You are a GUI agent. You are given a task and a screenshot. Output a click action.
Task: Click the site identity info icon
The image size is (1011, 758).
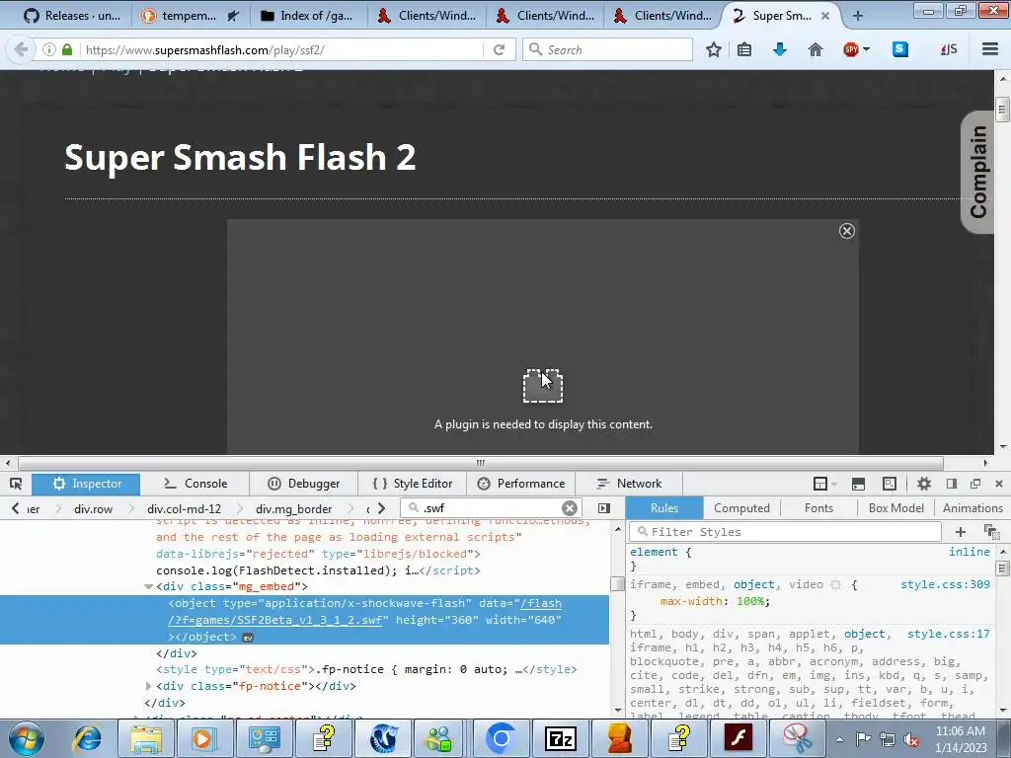click(x=49, y=49)
